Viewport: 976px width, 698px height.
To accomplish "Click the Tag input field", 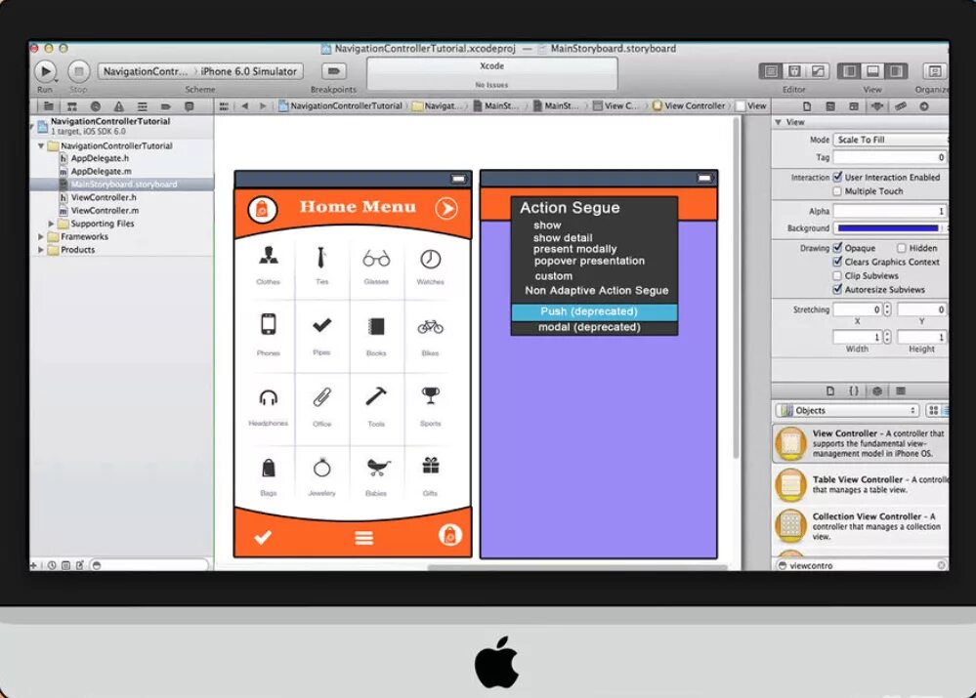I will click(889, 157).
